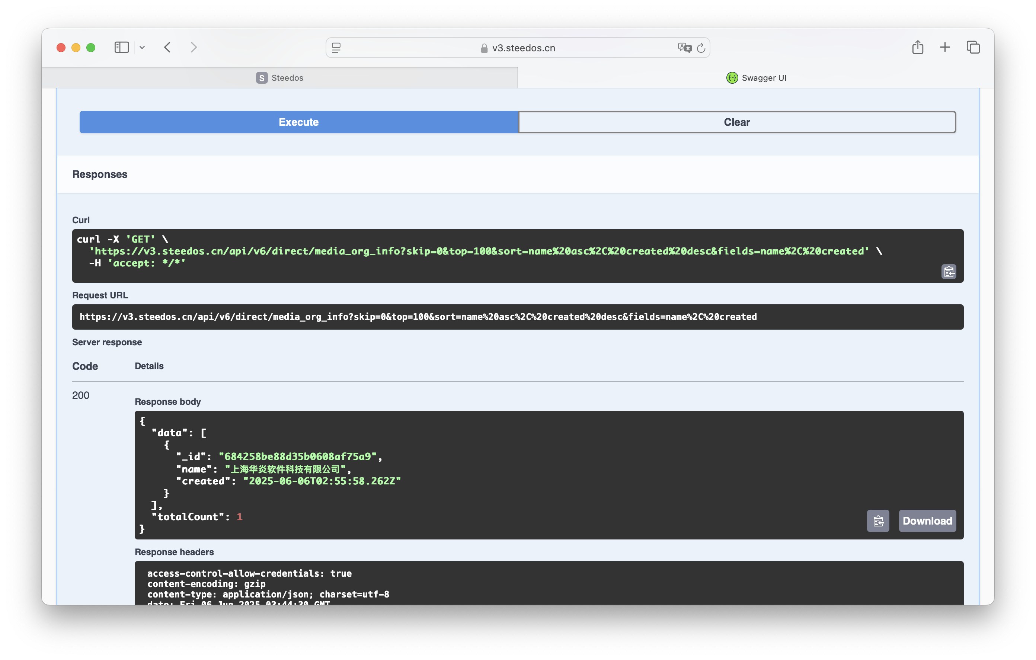Click the yellow minimize window button
Image resolution: width=1036 pixels, height=660 pixels.
click(76, 47)
